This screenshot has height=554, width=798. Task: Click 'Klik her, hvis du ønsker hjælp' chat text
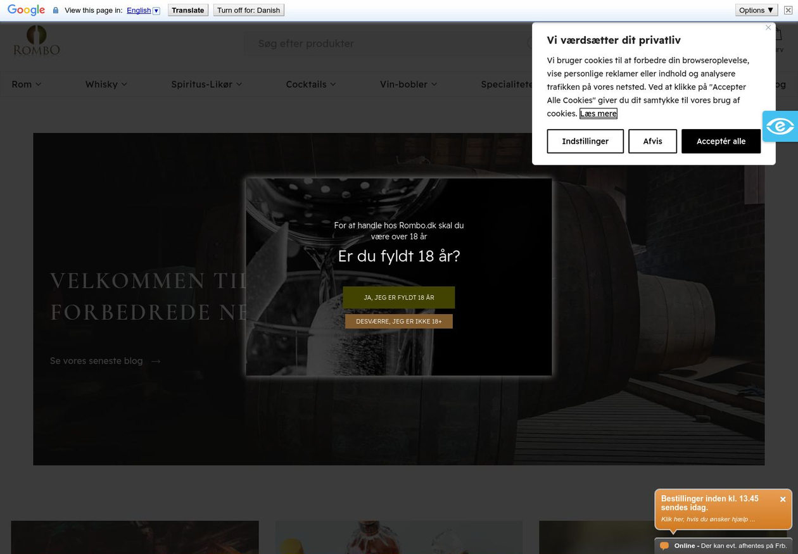pyautogui.click(x=708, y=519)
